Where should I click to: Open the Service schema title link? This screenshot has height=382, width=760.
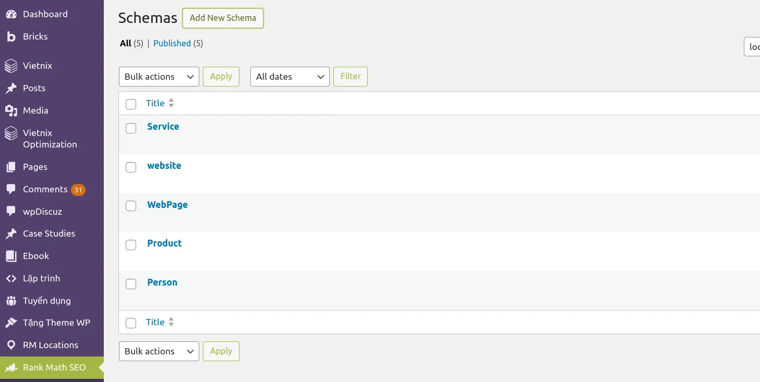pyautogui.click(x=163, y=127)
